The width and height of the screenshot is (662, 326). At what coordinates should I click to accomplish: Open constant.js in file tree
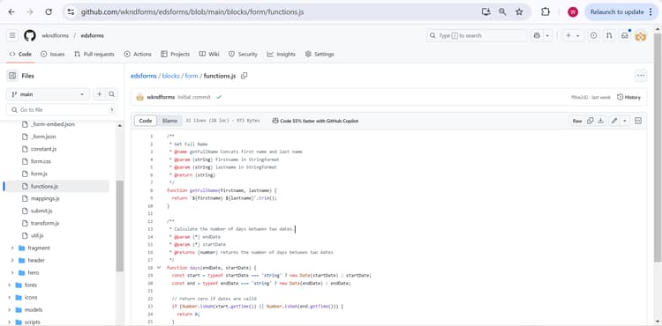(x=43, y=149)
